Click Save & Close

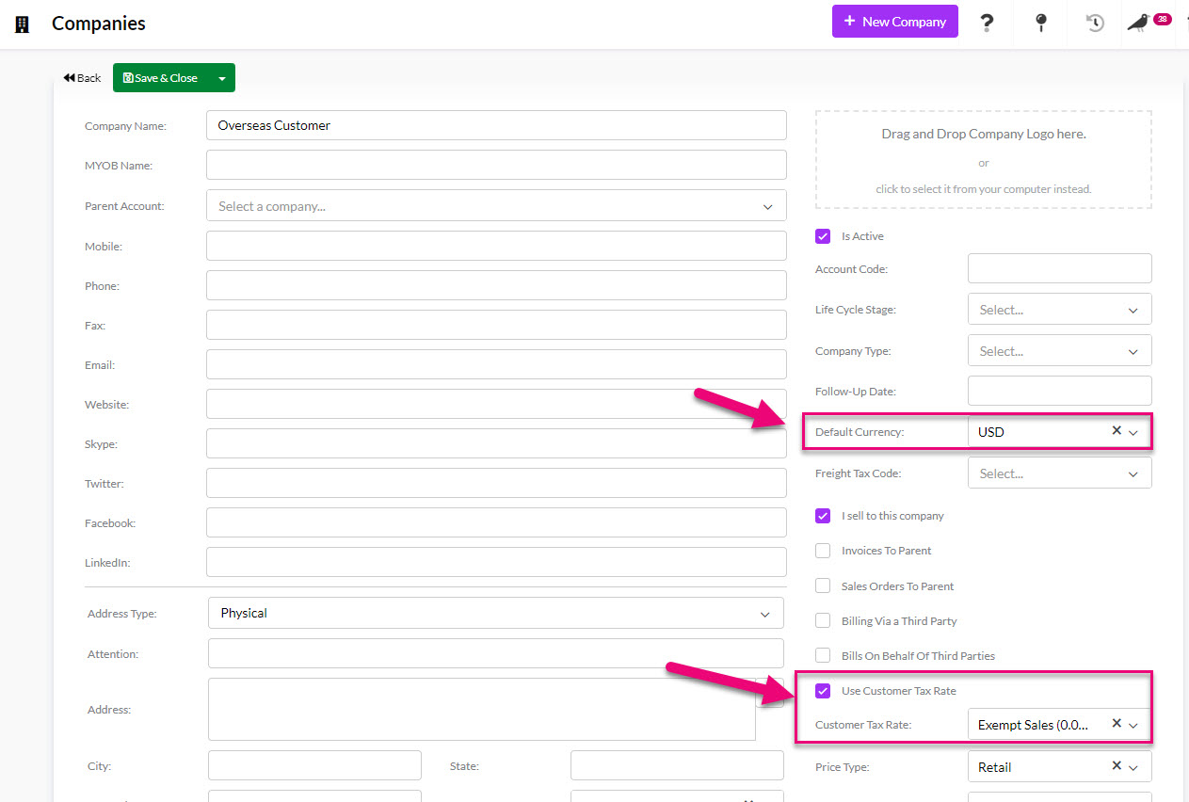pos(165,77)
